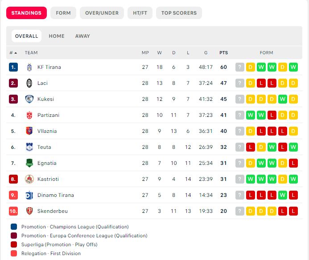
Task: Sort standings by PTS column header
Action: (223, 53)
